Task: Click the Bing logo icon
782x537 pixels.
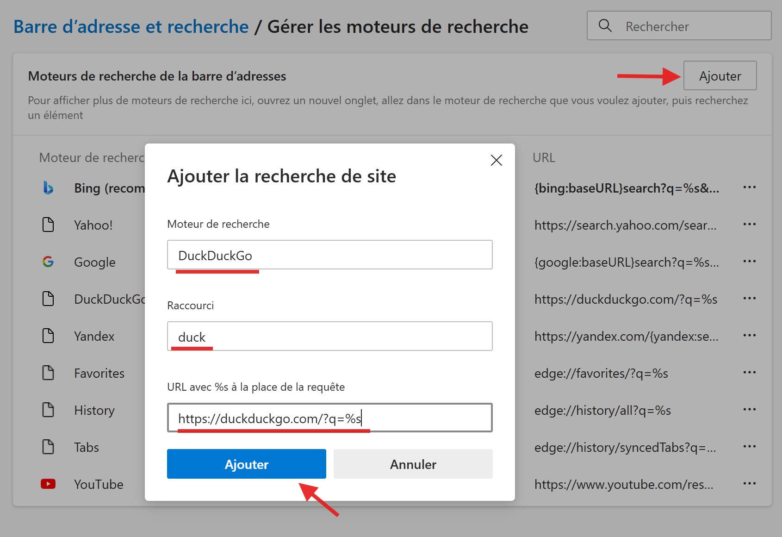Action: (x=48, y=187)
